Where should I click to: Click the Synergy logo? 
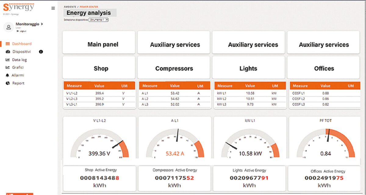pyautogui.click(x=19, y=6)
